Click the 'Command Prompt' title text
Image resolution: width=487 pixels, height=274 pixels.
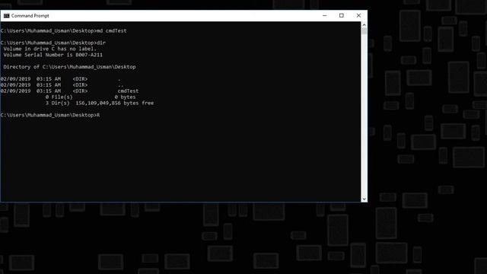point(30,16)
